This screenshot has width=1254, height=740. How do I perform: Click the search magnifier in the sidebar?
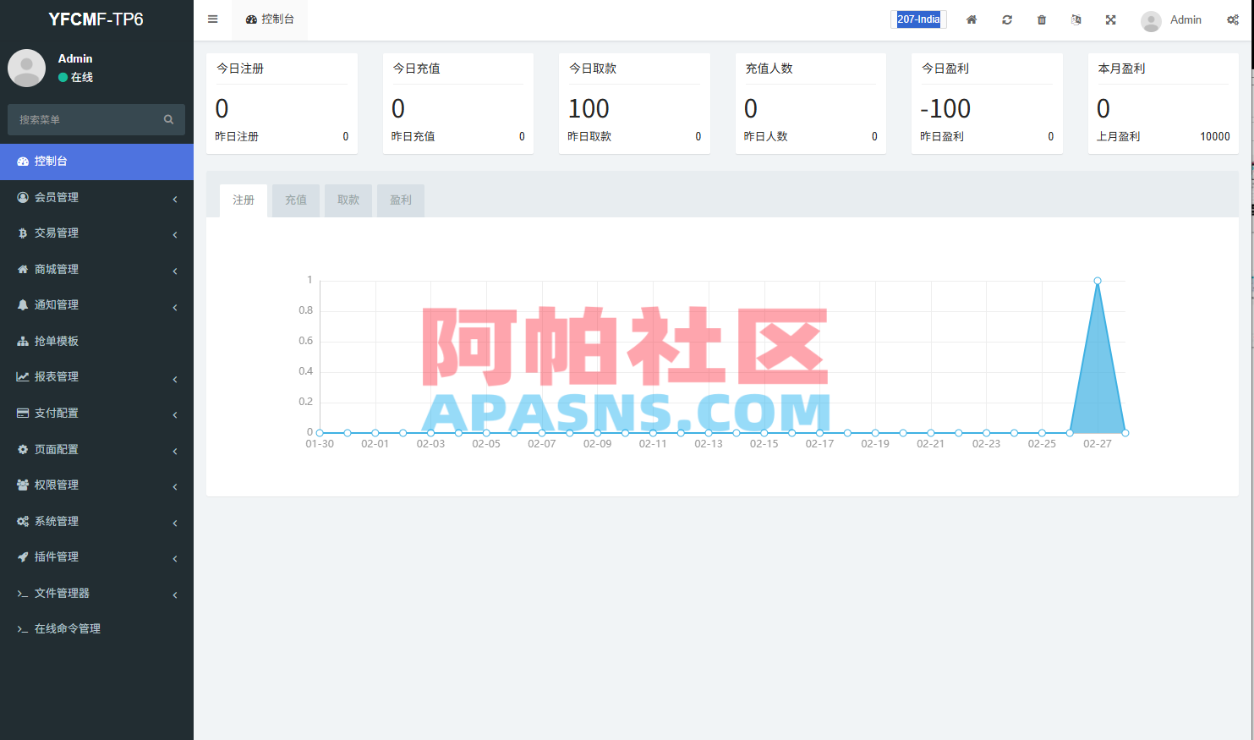[x=168, y=119]
